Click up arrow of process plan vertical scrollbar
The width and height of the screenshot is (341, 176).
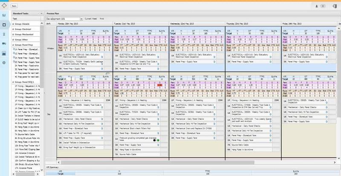(339, 28)
